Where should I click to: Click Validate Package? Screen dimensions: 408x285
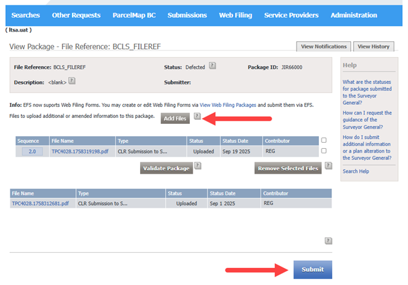click(x=166, y=168)
